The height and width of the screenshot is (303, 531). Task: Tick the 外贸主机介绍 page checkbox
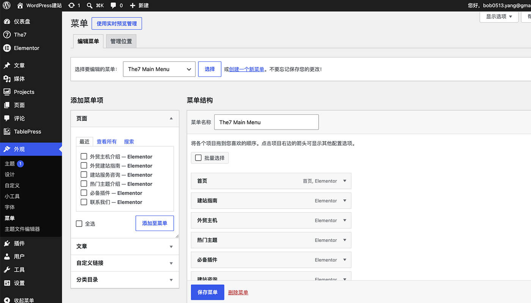click(84, 156)
